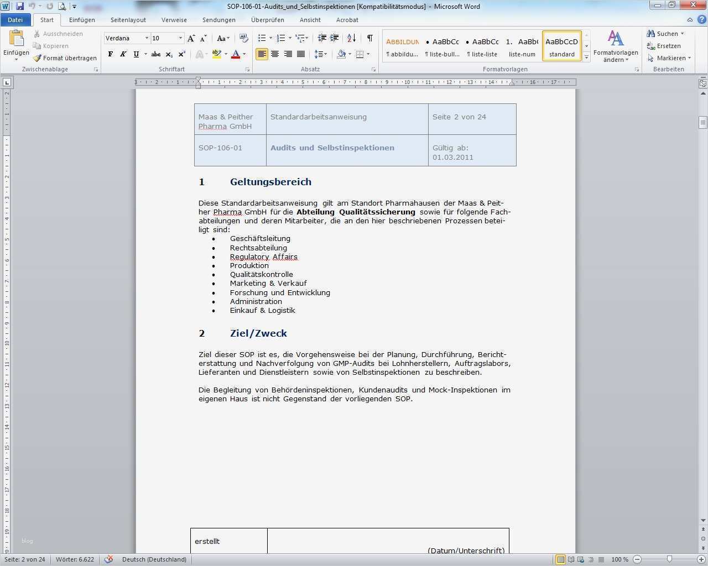Decrease paragraph indent

[x=322, y=38]
